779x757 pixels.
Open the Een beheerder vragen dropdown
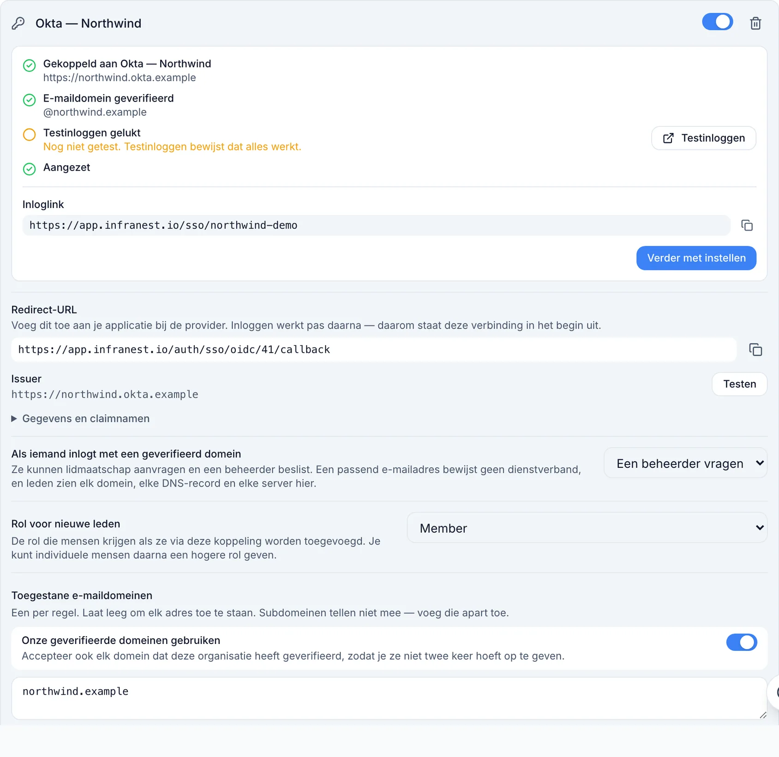(x=685, y=463)
